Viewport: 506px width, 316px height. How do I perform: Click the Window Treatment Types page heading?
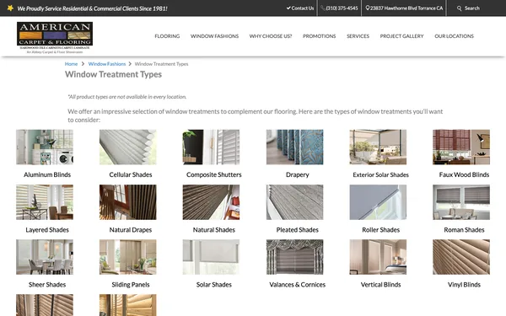pos(113,74)
